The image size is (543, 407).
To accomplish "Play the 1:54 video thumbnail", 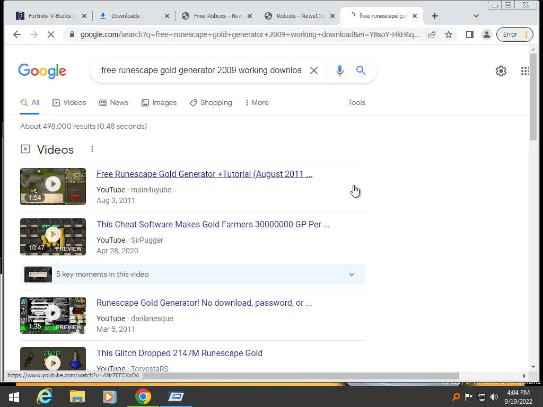I will tap(53, 187).
